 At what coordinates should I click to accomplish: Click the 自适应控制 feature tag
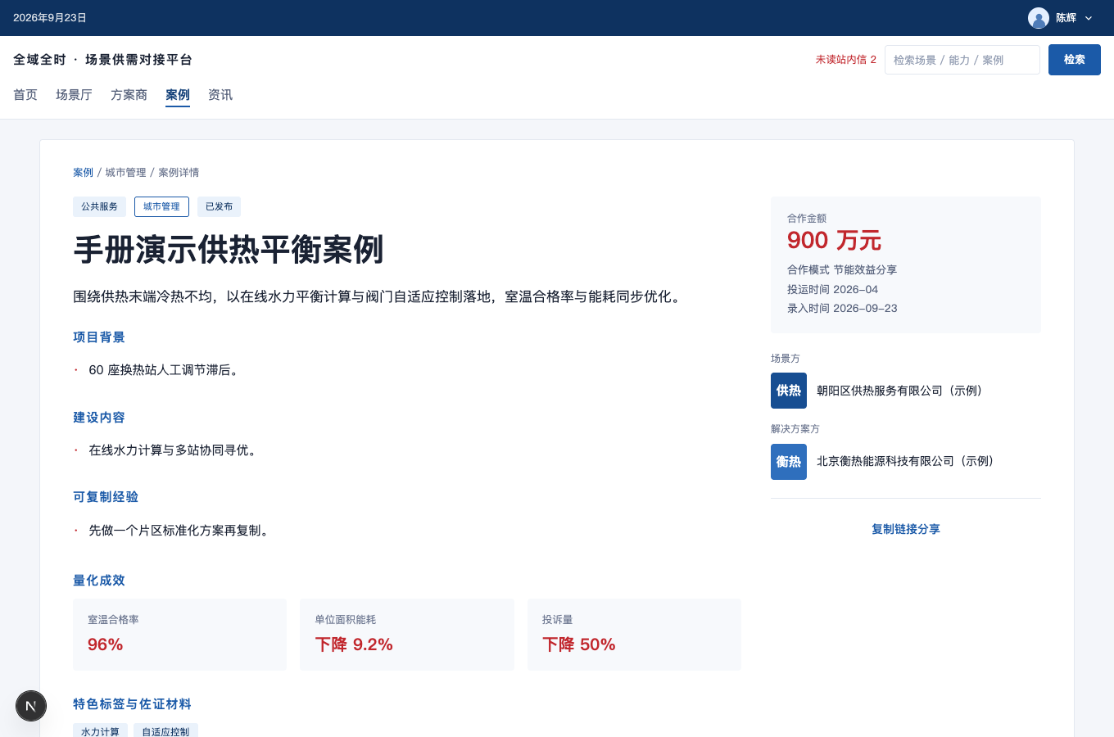(165, 731)
